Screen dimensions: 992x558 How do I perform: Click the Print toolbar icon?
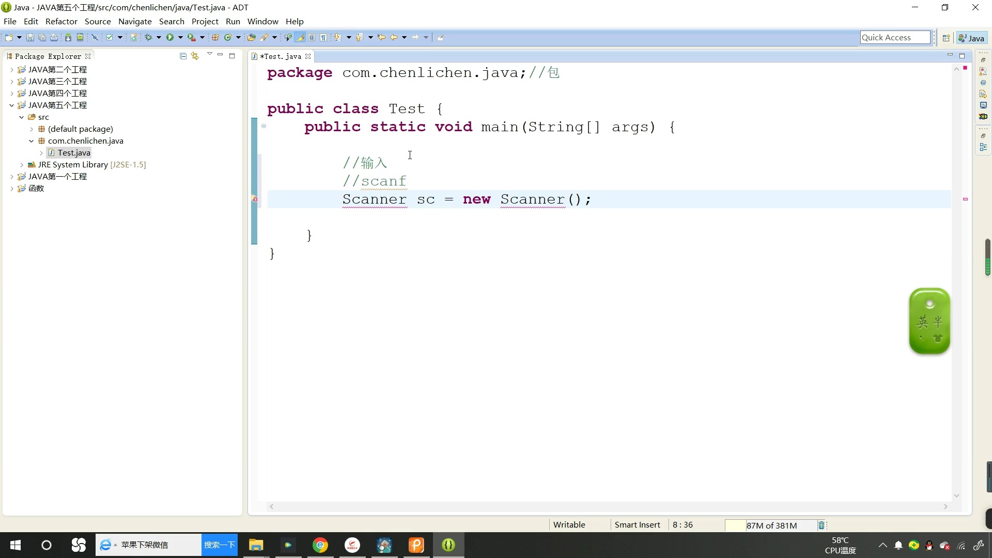pos(54,37)
